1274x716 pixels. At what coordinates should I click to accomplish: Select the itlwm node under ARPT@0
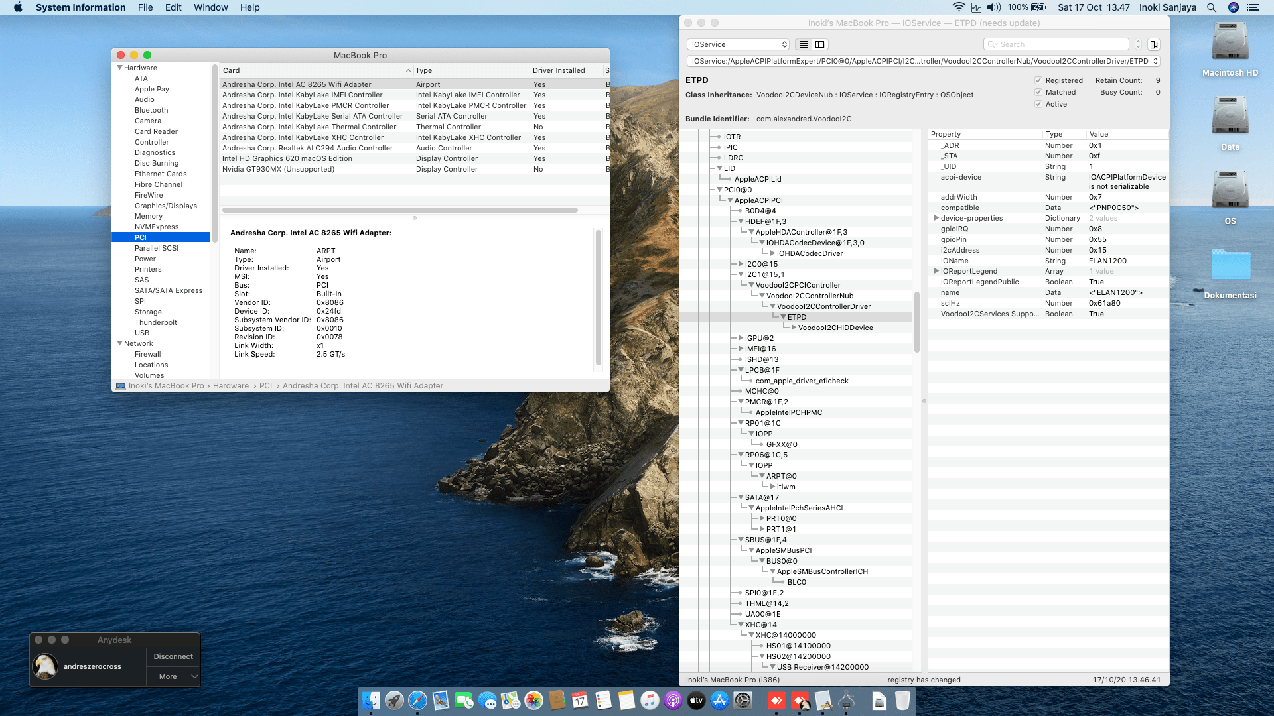pyautogui.click(x=786, y=487)
